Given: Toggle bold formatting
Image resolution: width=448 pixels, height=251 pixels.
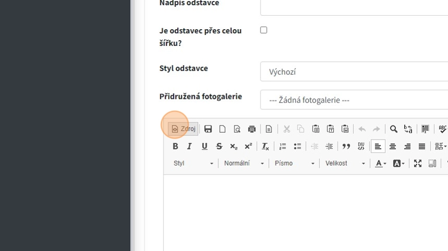Looking at the screenshot, I should tap(175, 146).
